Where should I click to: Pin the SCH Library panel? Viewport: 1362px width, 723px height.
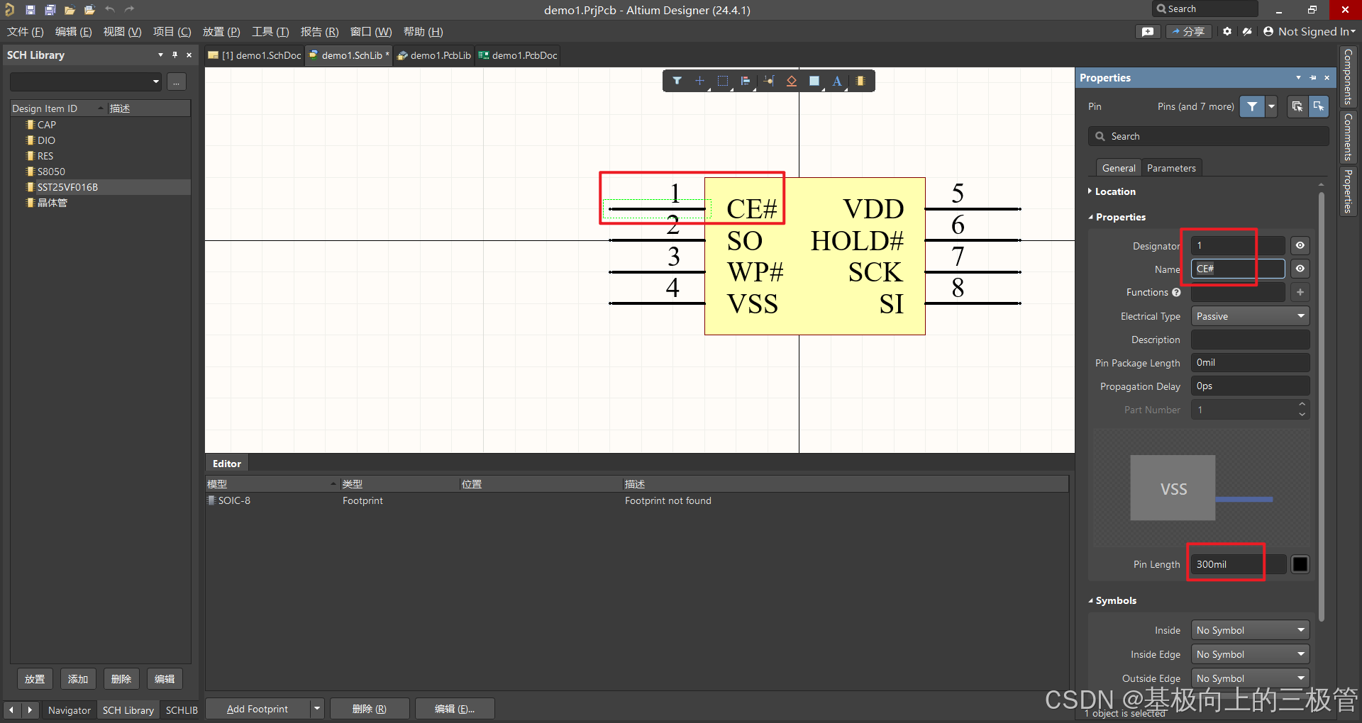pyautogui.click(x=175, y=55)
